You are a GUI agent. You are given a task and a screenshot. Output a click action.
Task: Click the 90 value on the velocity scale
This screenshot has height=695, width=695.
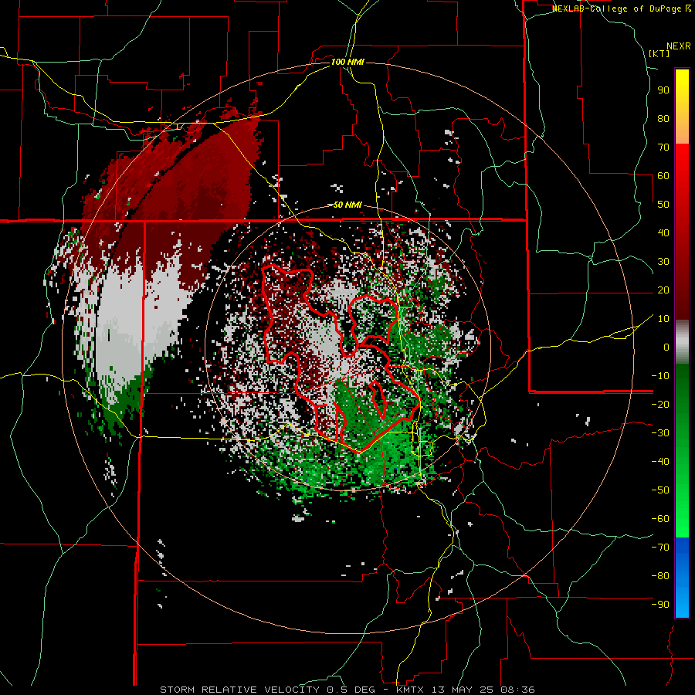tap(663, 90)
